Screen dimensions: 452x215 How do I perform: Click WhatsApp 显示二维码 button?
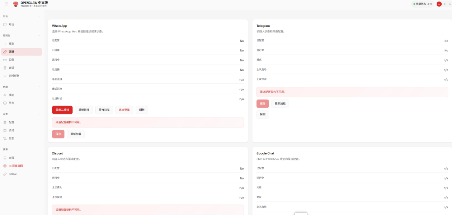(x=62, y=110)
